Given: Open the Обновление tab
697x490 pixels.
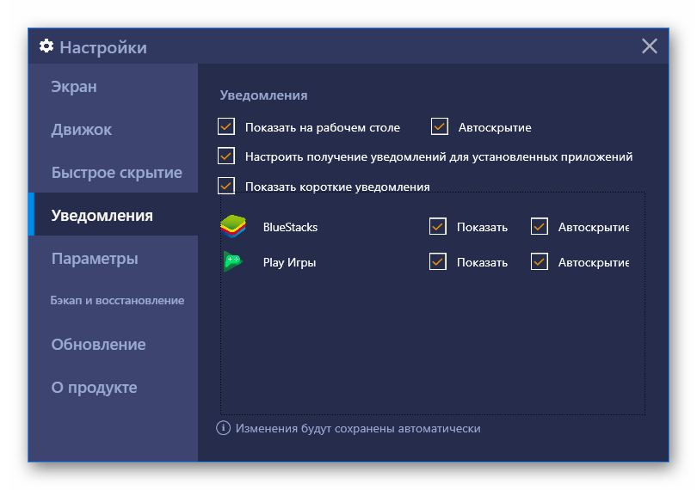Looking at the screenshot, I should tap(114, 344).
